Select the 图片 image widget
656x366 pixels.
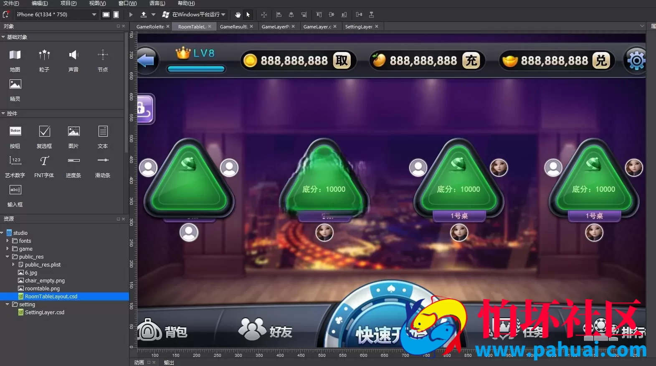pyautogui.click(x=73, y=137)
